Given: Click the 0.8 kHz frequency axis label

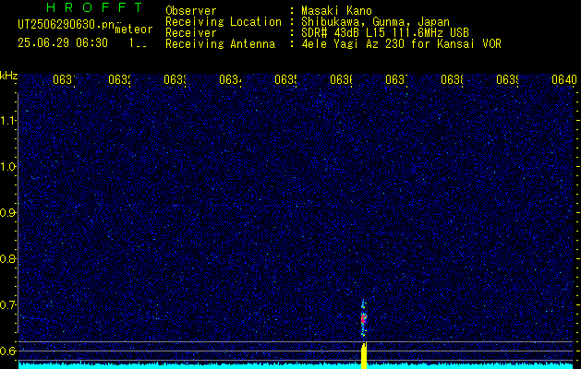Looking at the screenshot, I should coord(8,258).
